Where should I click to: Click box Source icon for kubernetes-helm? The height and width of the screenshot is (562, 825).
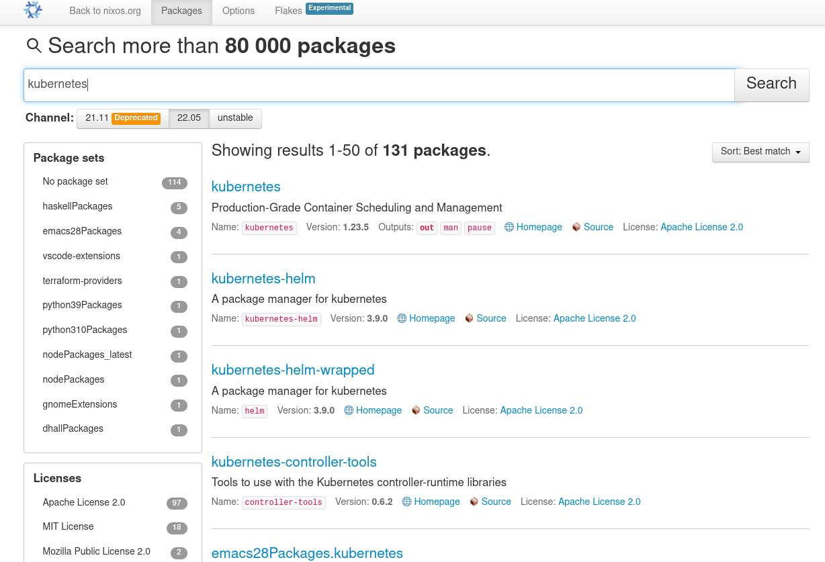point(469,319)
